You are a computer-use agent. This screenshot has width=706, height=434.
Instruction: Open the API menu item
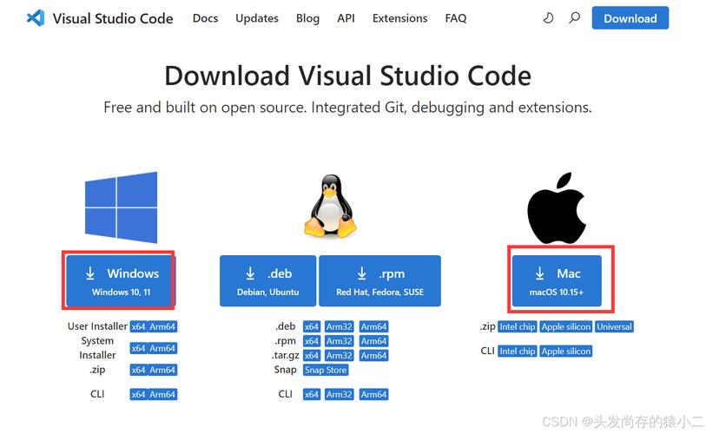pos(346,18)
